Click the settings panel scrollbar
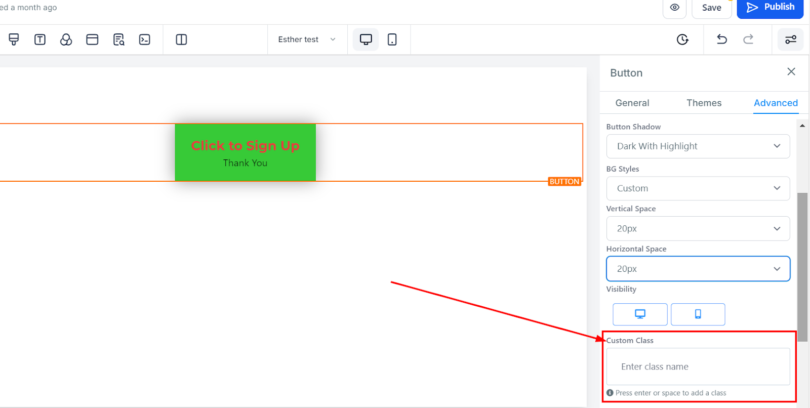Image resolution: width=810 pixels, height=408 pixels. tap(802, 267)
